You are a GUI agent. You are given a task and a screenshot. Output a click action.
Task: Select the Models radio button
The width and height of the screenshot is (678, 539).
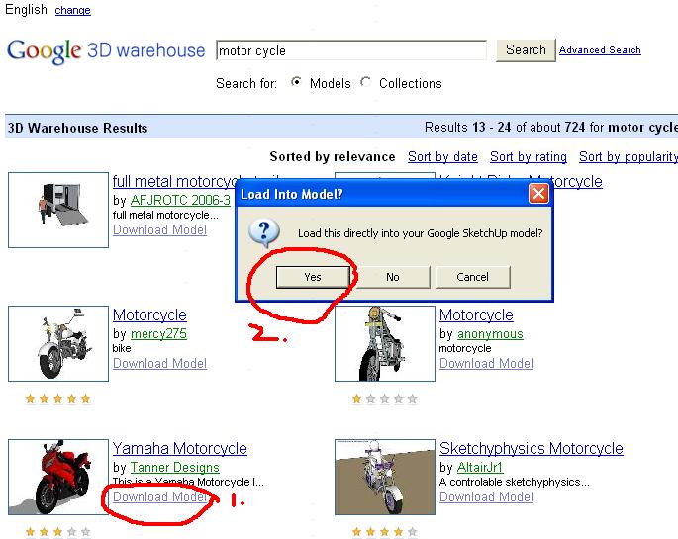coord(296,82)
